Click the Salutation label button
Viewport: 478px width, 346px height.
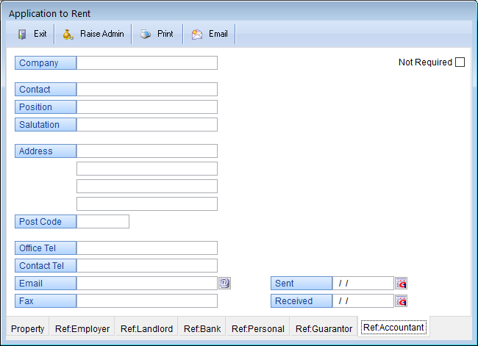click(x=46, y=125)
